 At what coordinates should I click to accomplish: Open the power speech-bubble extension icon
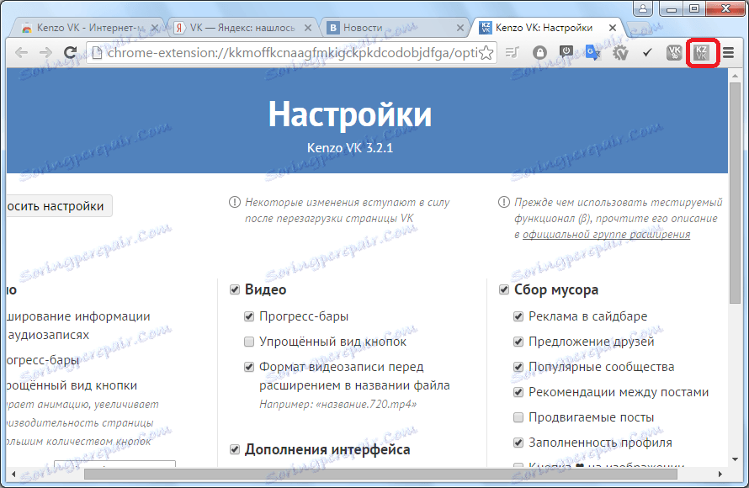click(567, 50)
